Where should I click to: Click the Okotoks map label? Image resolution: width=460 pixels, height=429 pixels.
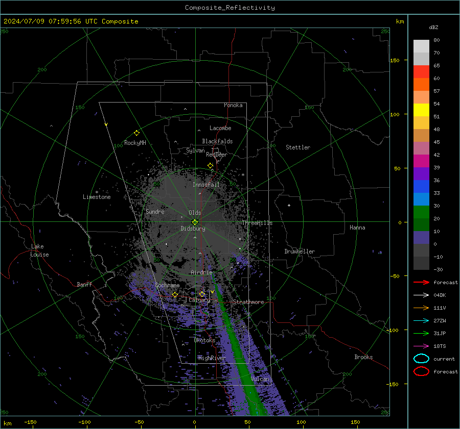tap(205, 340)
